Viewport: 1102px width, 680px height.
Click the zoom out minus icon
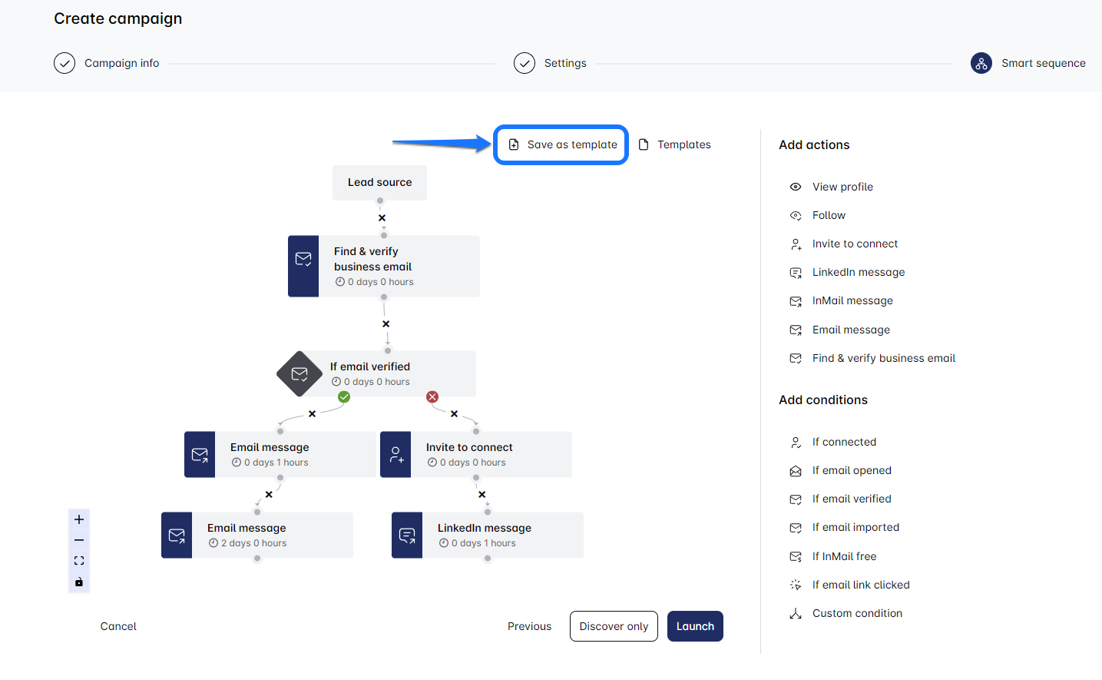point(79,540)
